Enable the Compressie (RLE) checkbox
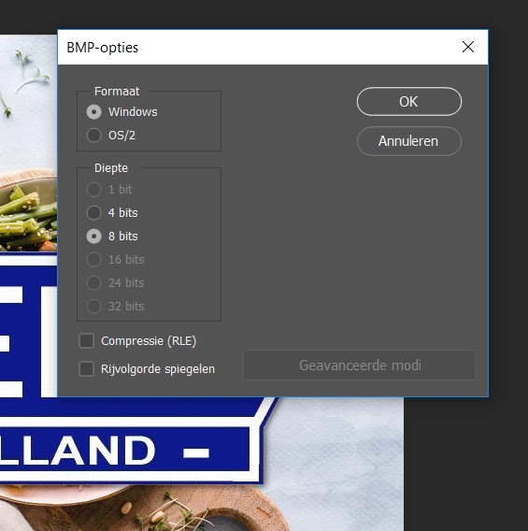 86,340
